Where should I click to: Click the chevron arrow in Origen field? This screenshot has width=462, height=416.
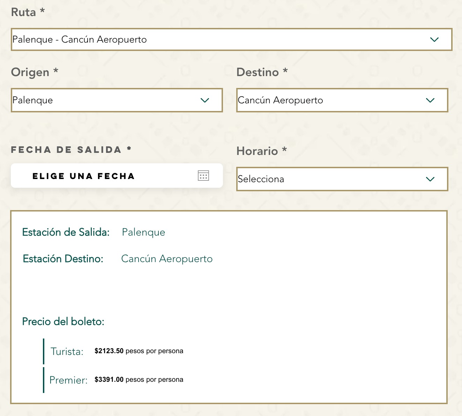(205, 100)
